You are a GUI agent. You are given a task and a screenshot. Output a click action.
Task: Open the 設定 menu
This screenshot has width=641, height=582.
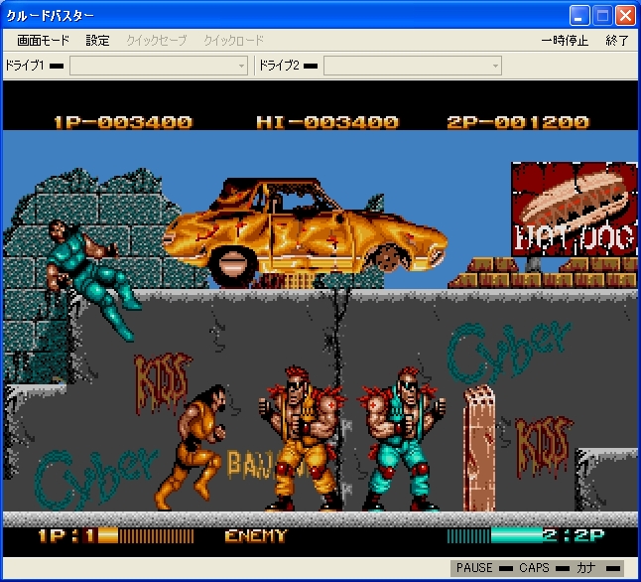(97, 41)
